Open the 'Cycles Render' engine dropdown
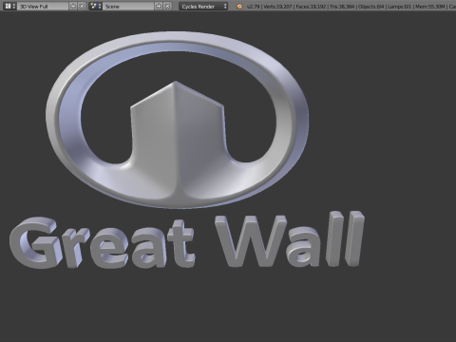This screenshot has height=342, width=456. [x=203, y=6]
